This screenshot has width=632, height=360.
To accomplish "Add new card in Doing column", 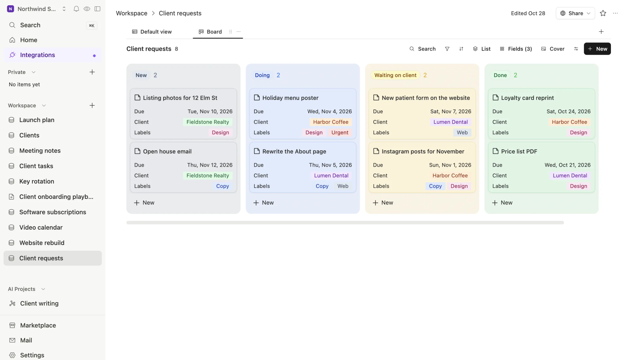I will (264, 203).
